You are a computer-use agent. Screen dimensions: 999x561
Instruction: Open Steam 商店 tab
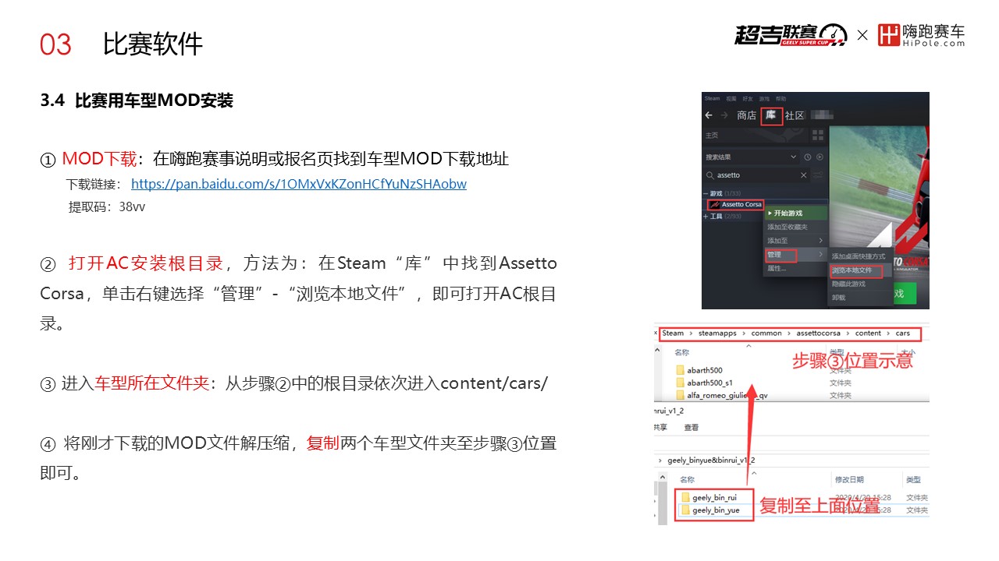point(746,115)
